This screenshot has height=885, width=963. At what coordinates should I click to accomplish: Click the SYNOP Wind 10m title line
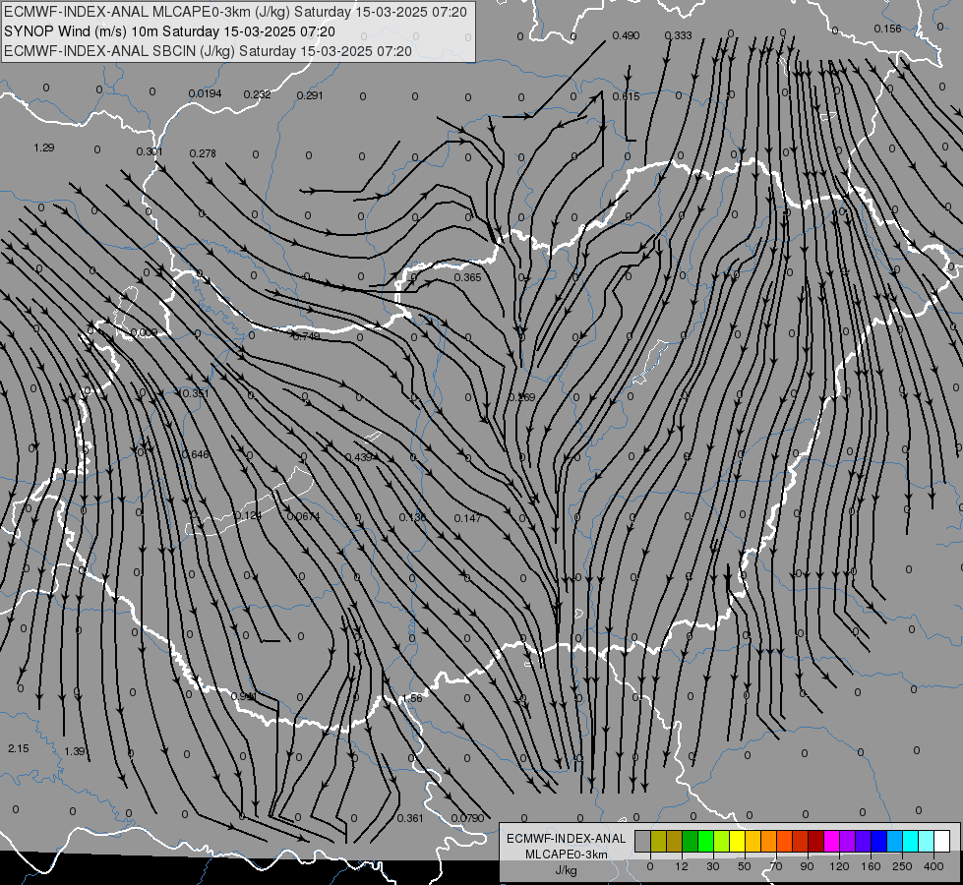click(169, 31)
